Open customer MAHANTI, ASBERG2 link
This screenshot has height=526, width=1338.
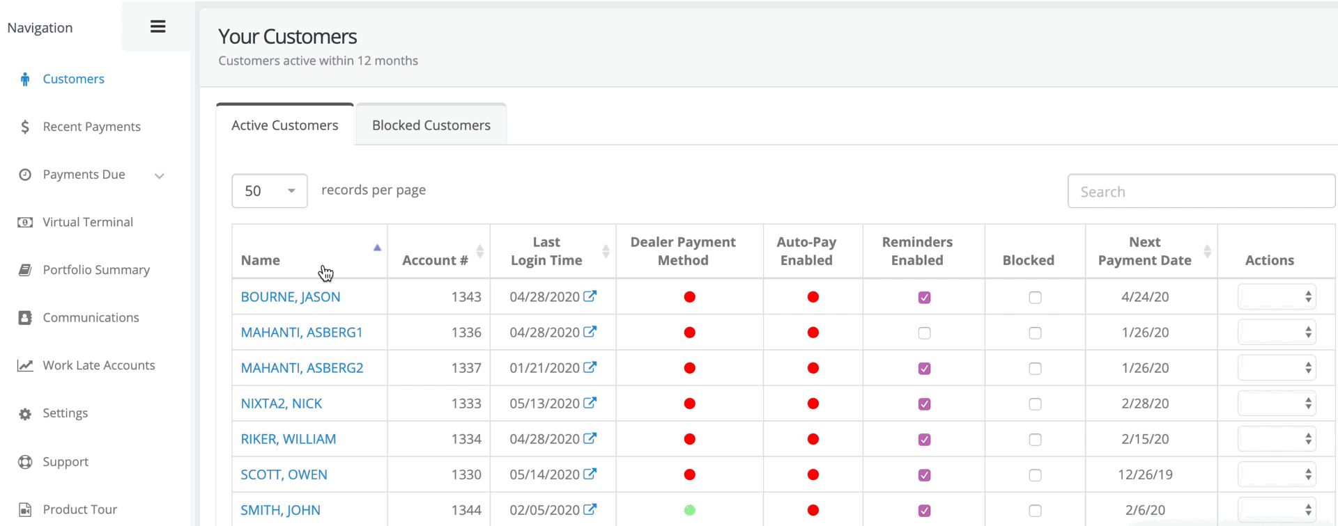[302, 367]
